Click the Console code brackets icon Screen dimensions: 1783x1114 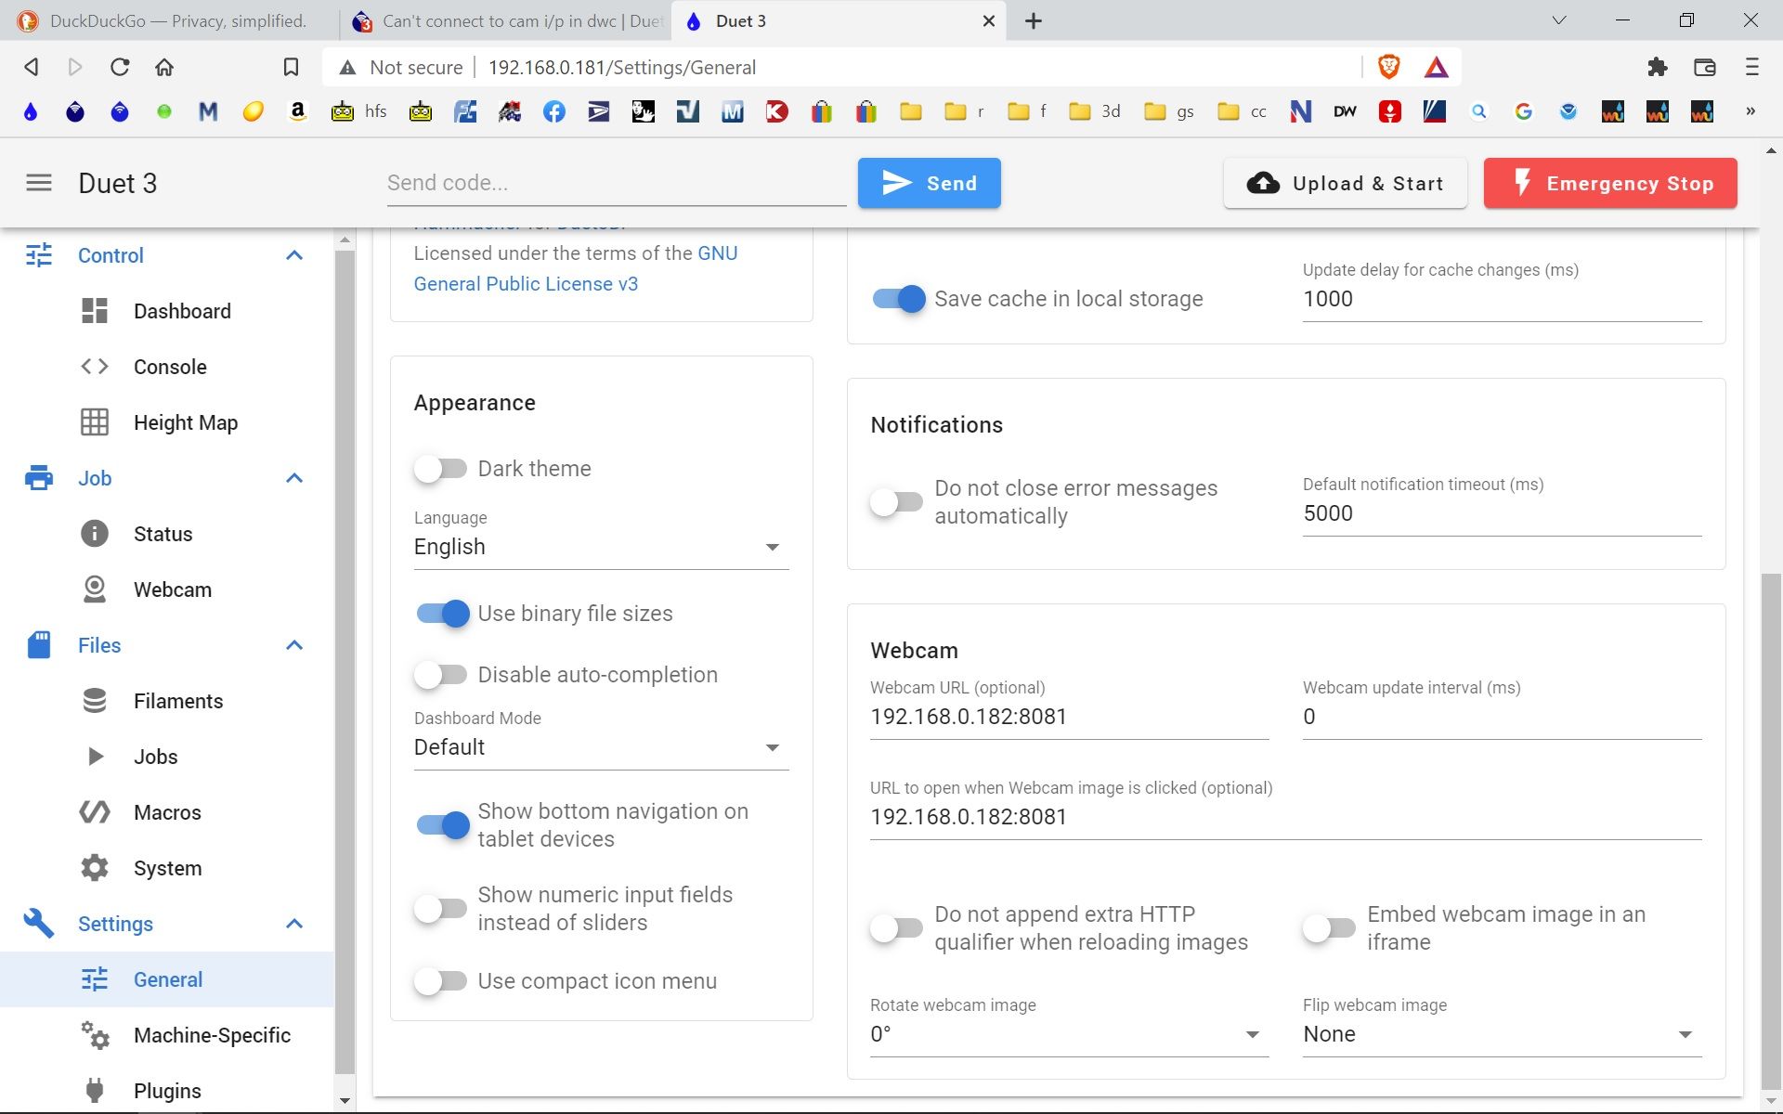tap(95, 367)
